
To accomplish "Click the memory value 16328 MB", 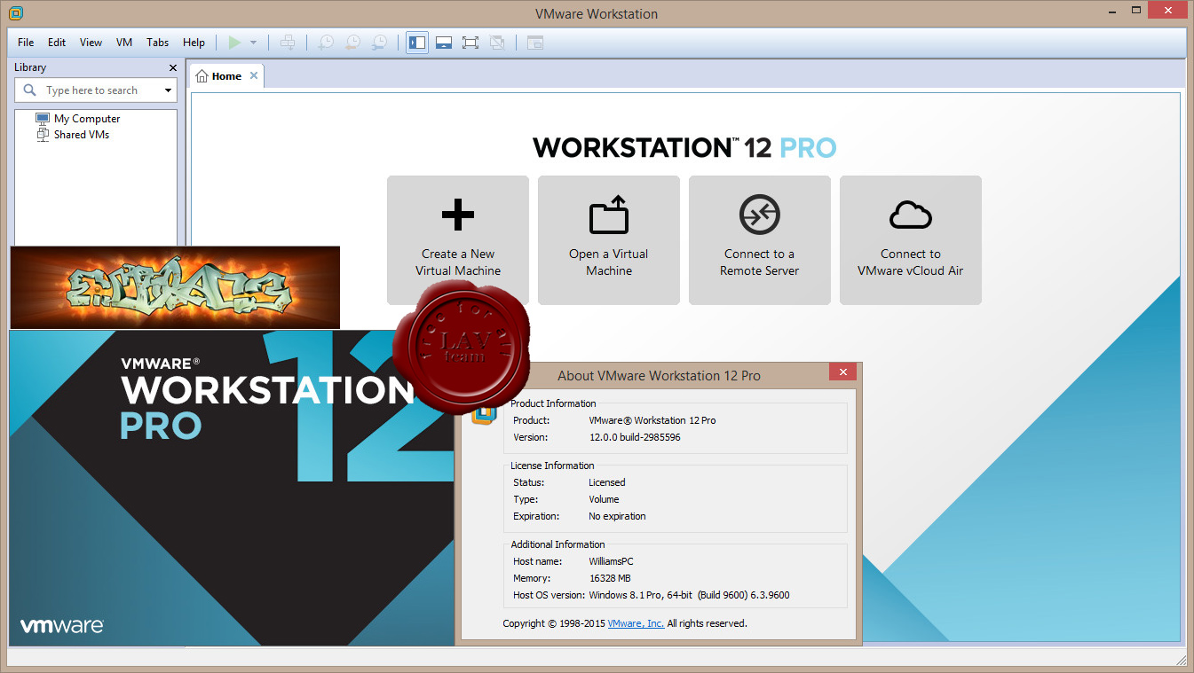I will pyautogui.click(x=610, y=578).
